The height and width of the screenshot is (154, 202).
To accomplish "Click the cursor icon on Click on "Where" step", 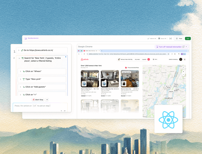I will click(24, 71).
